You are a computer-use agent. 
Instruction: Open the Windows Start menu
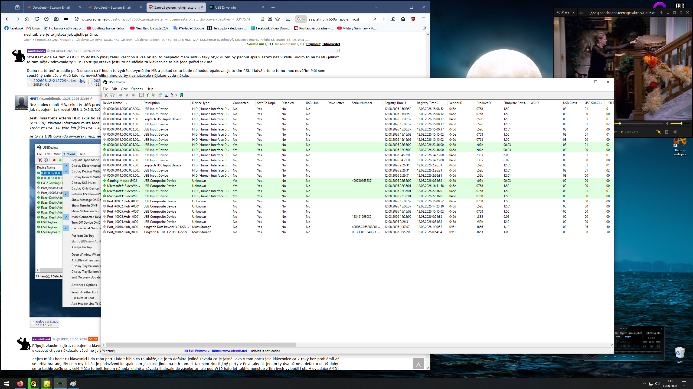[x=6, y=384]
